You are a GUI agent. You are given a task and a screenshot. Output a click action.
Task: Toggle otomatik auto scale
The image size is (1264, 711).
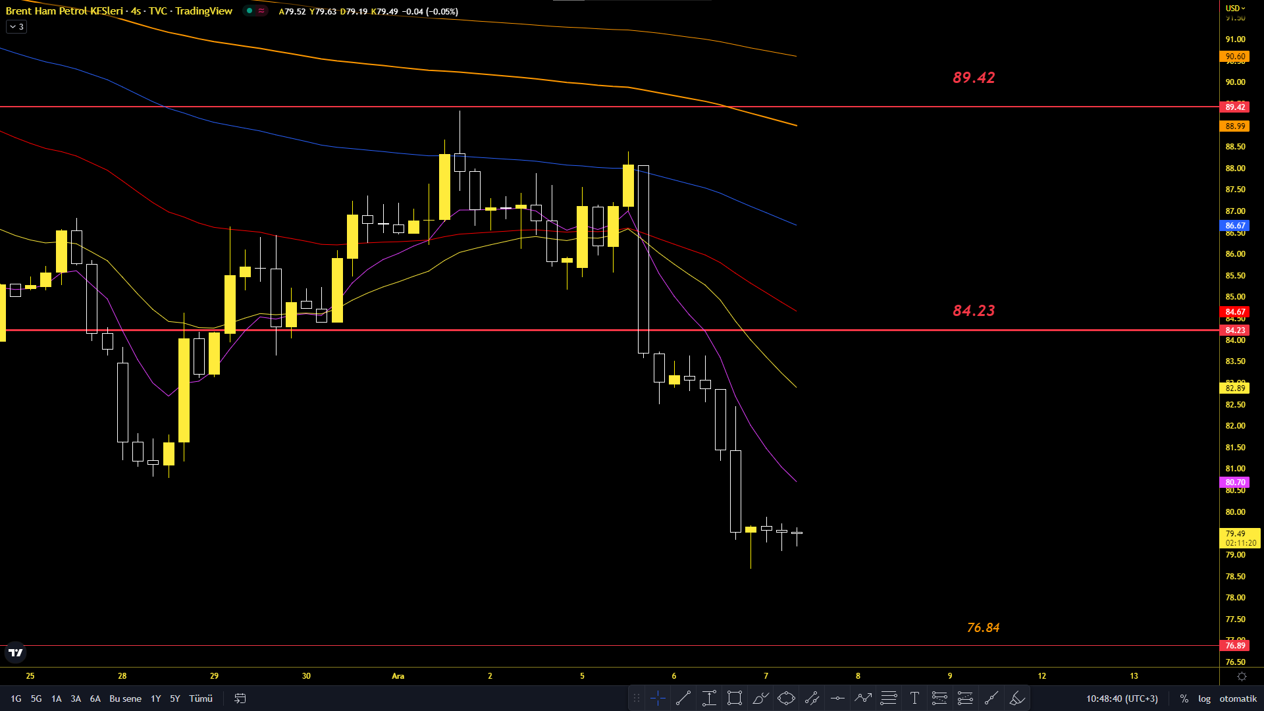tap(1238, 698)
